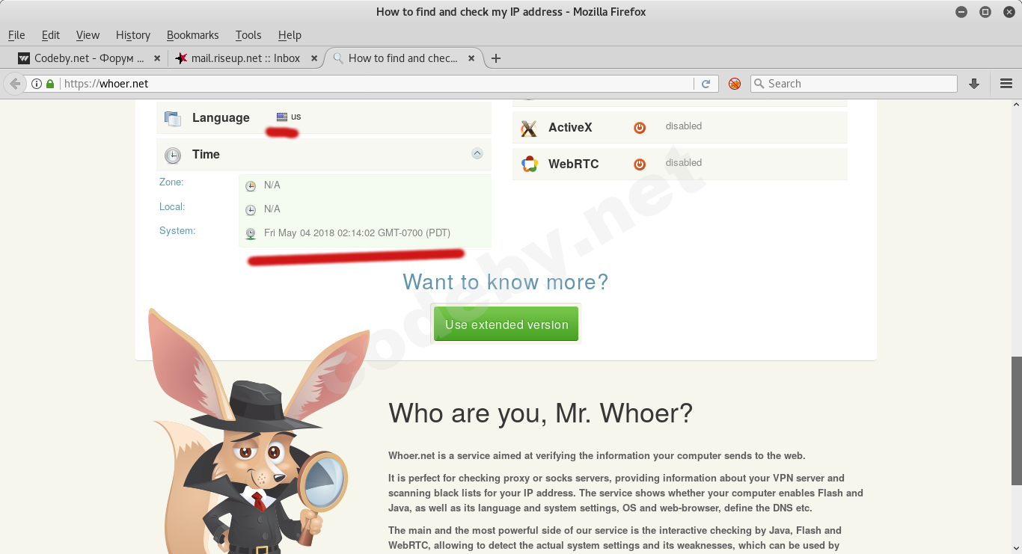
Task: Click the Time section label
Action: (206, 154)
